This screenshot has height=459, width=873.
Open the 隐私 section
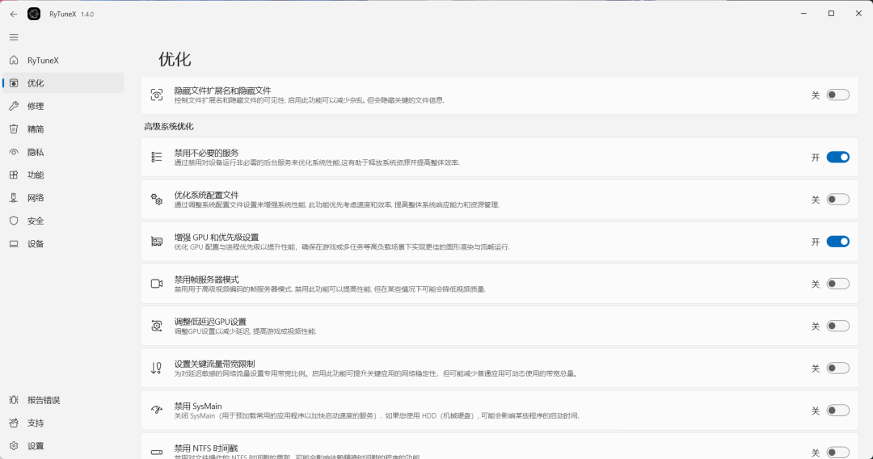click(63, 152)
